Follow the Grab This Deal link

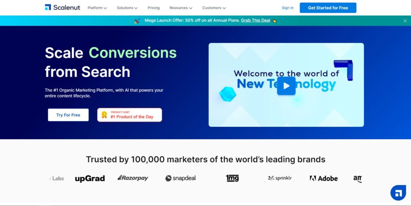[x=256, y=20]
